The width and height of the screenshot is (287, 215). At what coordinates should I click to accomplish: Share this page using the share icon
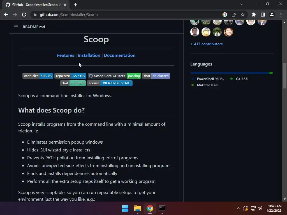234,15
